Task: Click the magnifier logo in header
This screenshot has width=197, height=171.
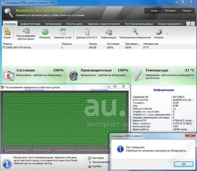Action: (x=9, y=13)
